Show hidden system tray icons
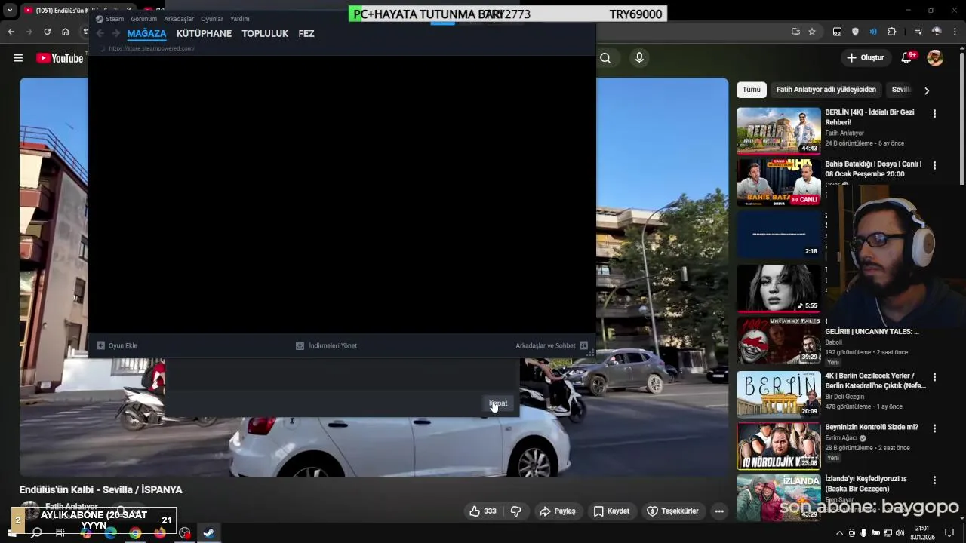 click(839, 533)
